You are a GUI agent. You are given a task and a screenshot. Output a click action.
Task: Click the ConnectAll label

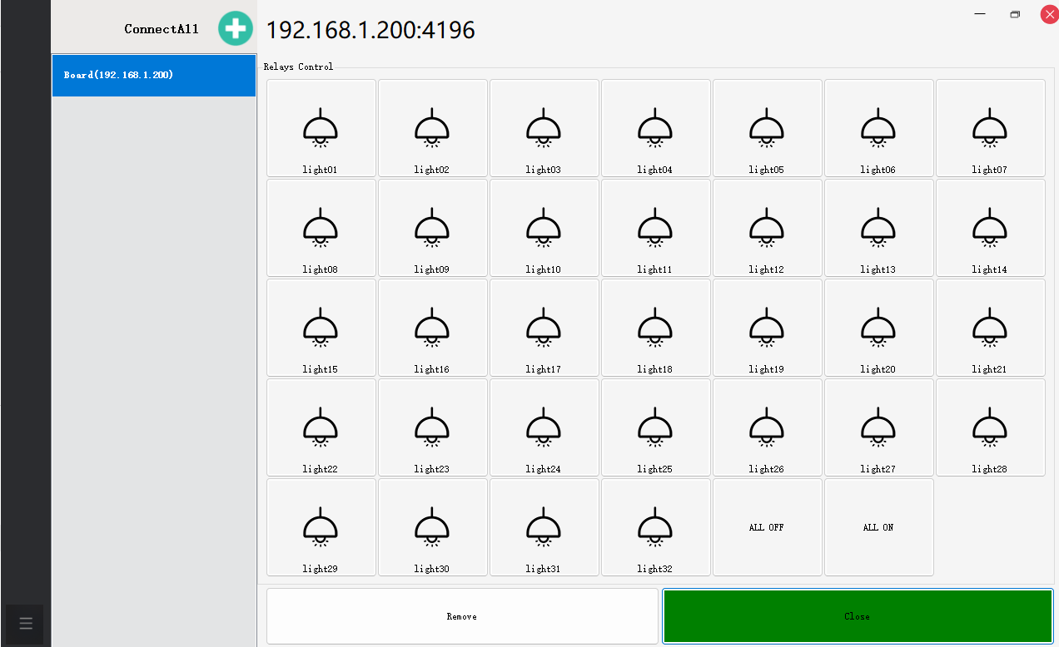(162, 29)
